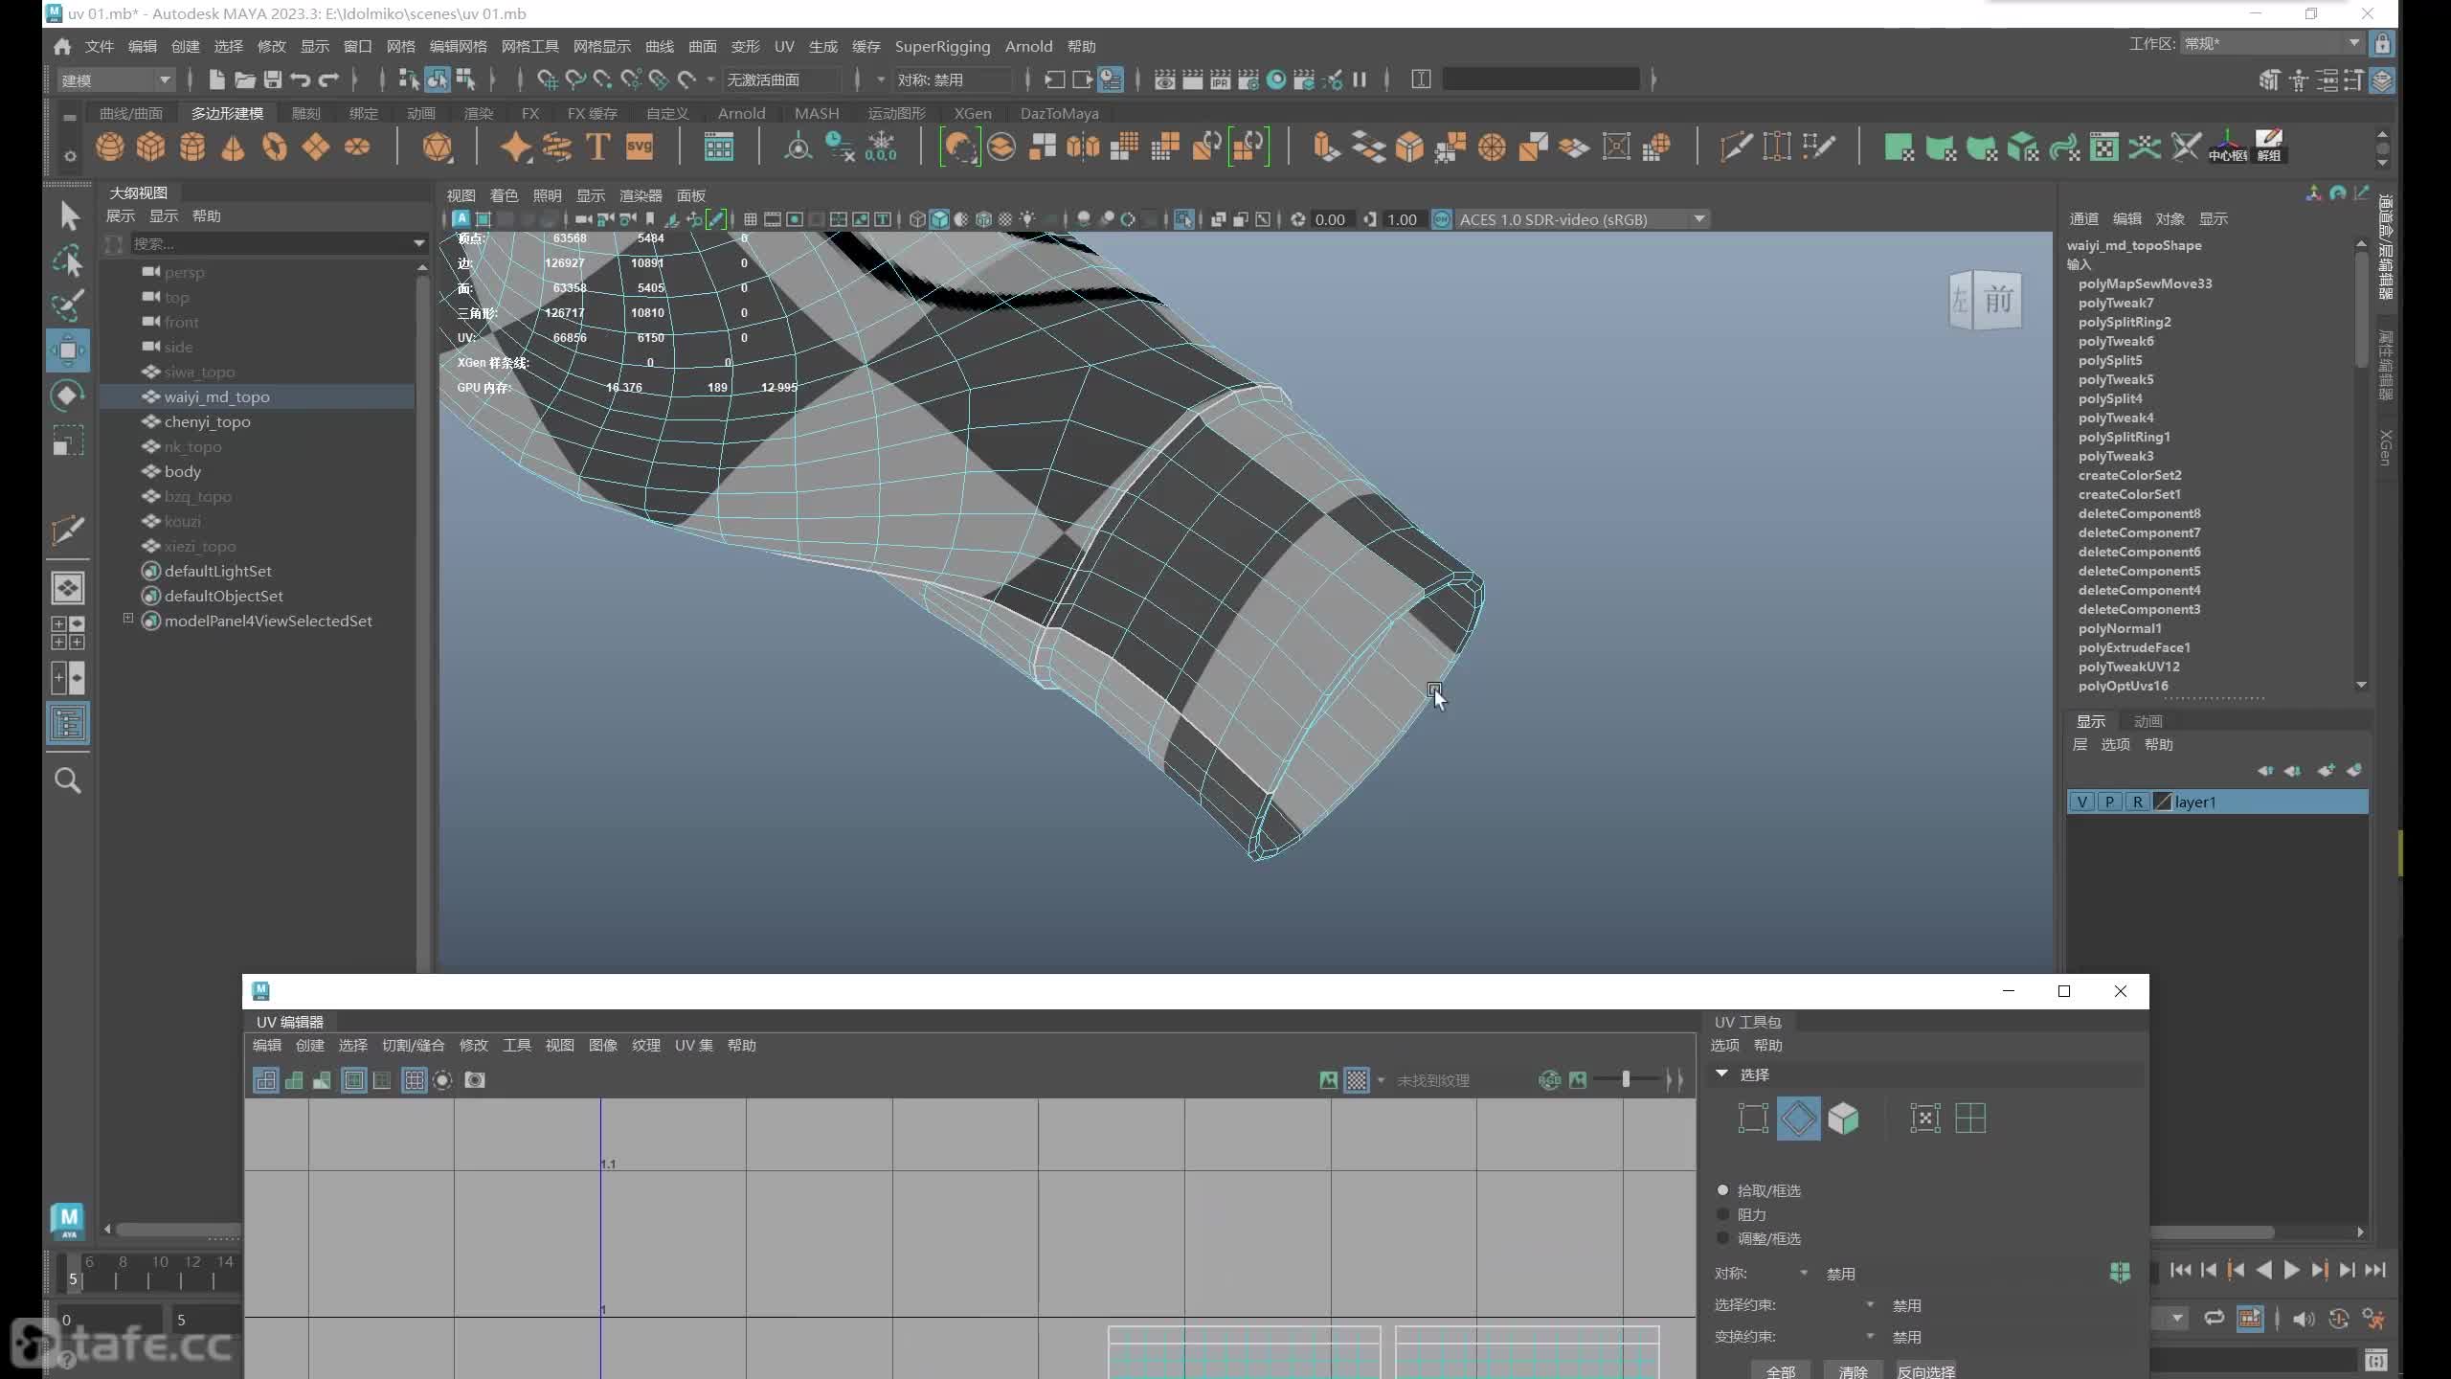Image resolution: width=2451 pixels, height=1379 pixels.
Task: Adjust the UV editor image dimming slider
Action: coord(1626,1080)
